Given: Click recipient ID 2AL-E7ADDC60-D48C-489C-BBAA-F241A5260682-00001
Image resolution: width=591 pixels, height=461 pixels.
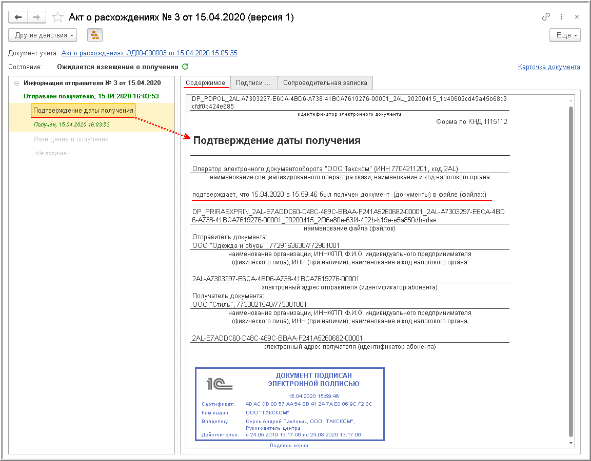Looking at the screenshot, I should [277, 338].
